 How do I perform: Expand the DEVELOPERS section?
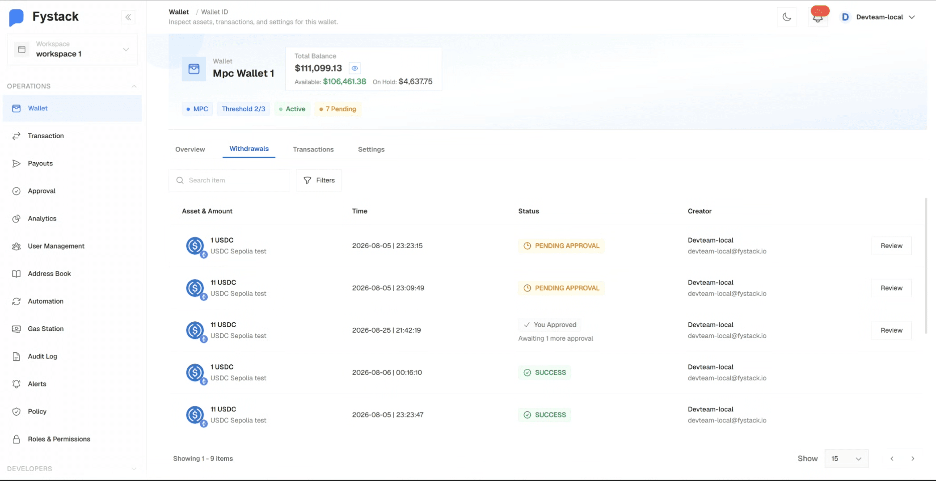coord(134,468)
